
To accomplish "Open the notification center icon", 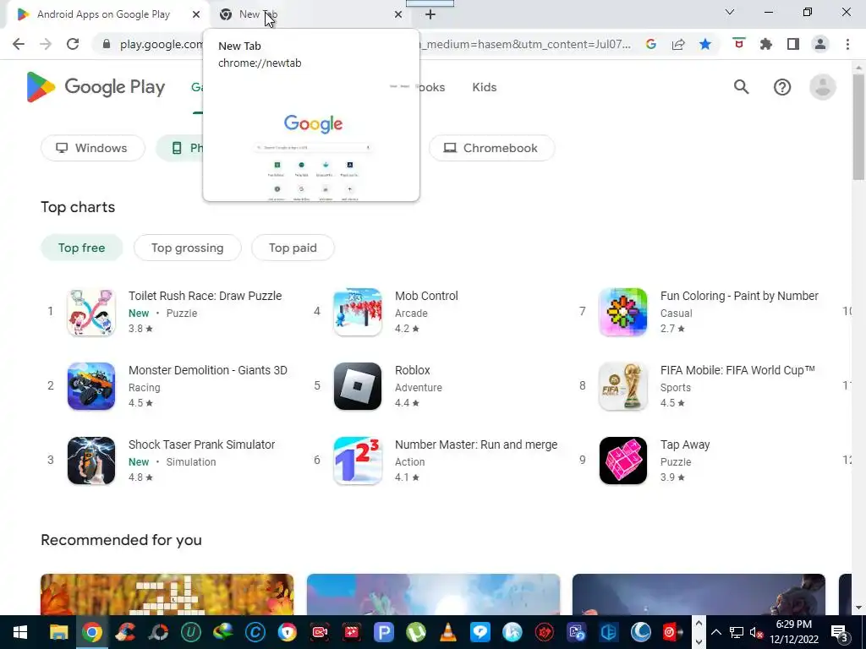I will pyautogui.click(x=839, y=632).
